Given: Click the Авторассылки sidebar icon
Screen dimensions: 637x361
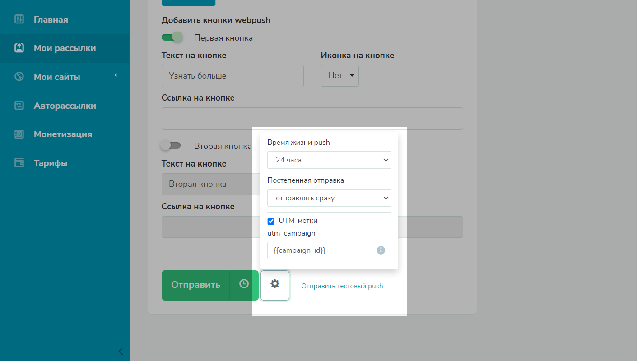Looking at the screenshot, I should coord(19,106).
